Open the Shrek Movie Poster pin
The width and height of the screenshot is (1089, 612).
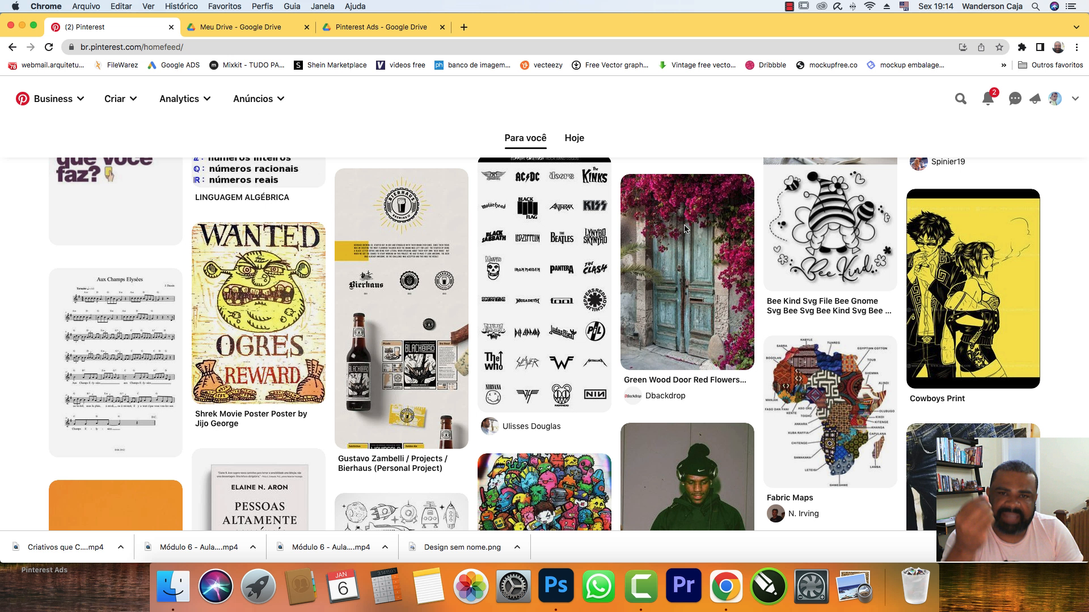point(258,312)
